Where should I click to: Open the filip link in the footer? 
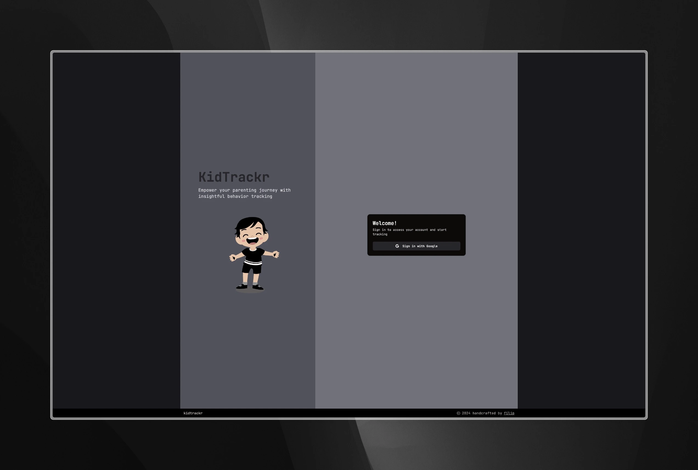point(509,413)
